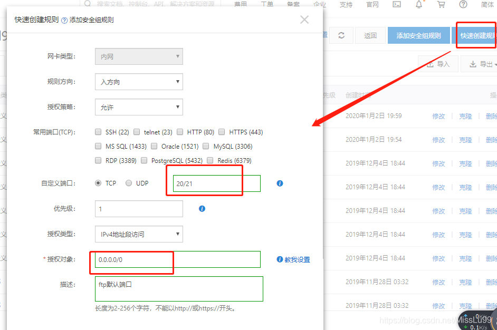Click the help circle icon in top bar
The width and height of the screenshot is (497, 330).
(463, 4)
